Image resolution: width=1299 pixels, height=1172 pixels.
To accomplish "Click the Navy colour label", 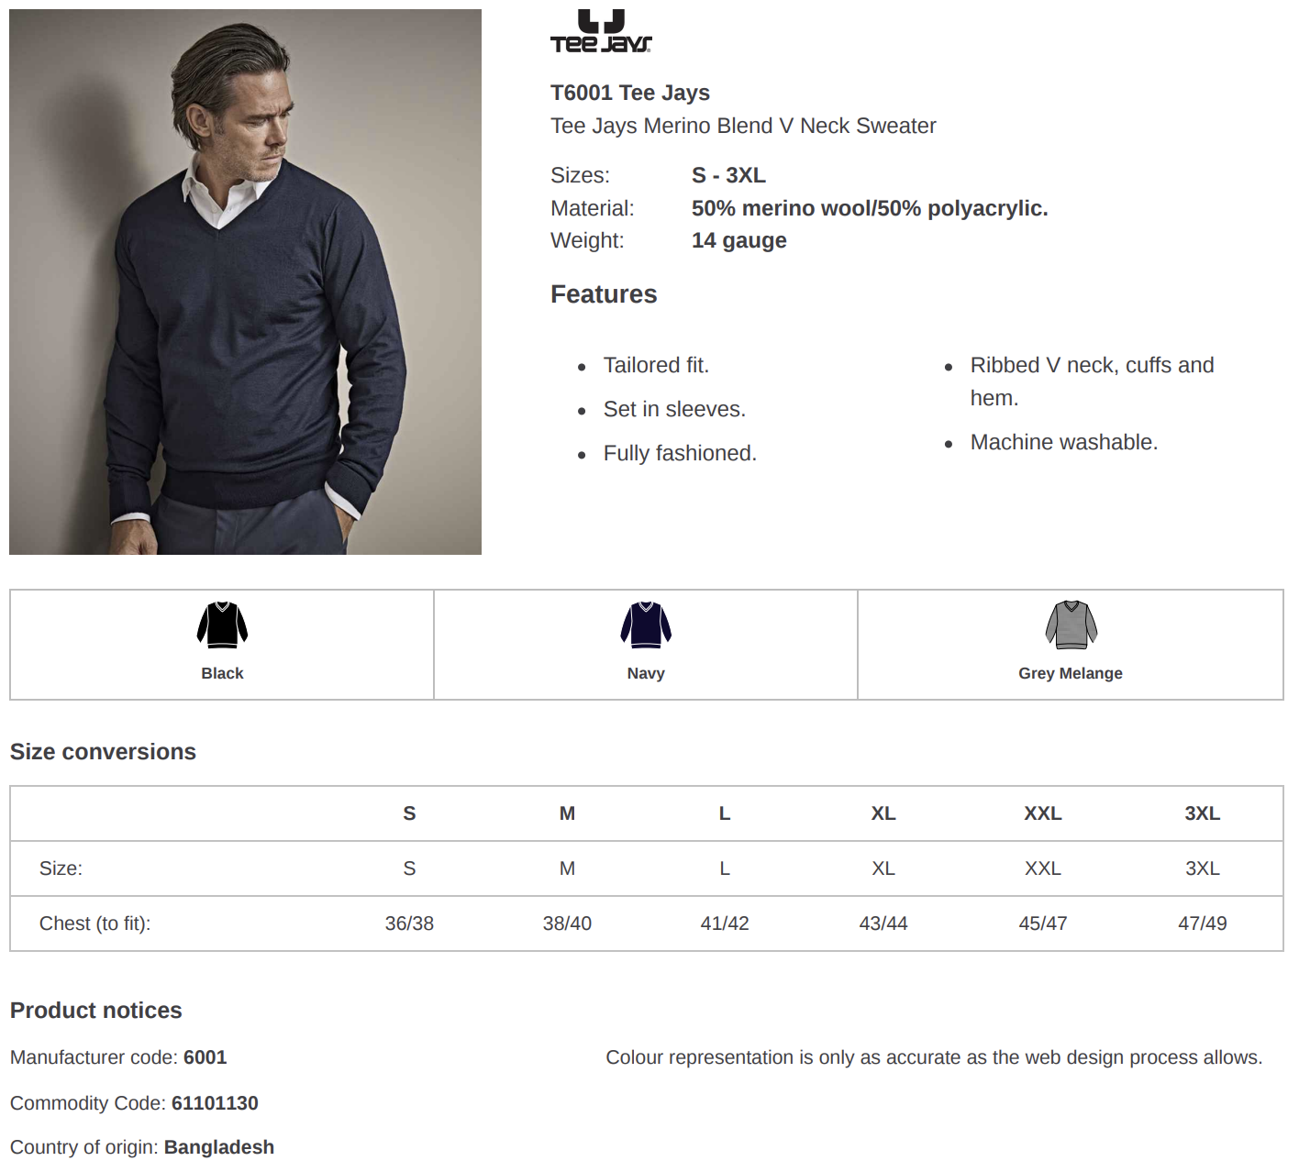I will pyautogui.click(x=646, y=673).
